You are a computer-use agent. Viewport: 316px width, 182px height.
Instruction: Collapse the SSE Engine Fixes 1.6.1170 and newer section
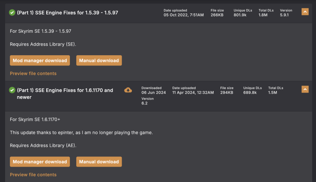point(305,89)
